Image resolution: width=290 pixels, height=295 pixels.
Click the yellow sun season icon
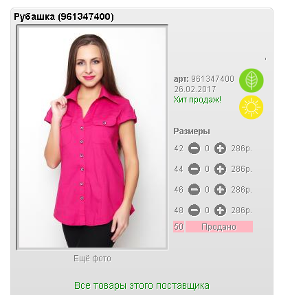click(252, 107)
